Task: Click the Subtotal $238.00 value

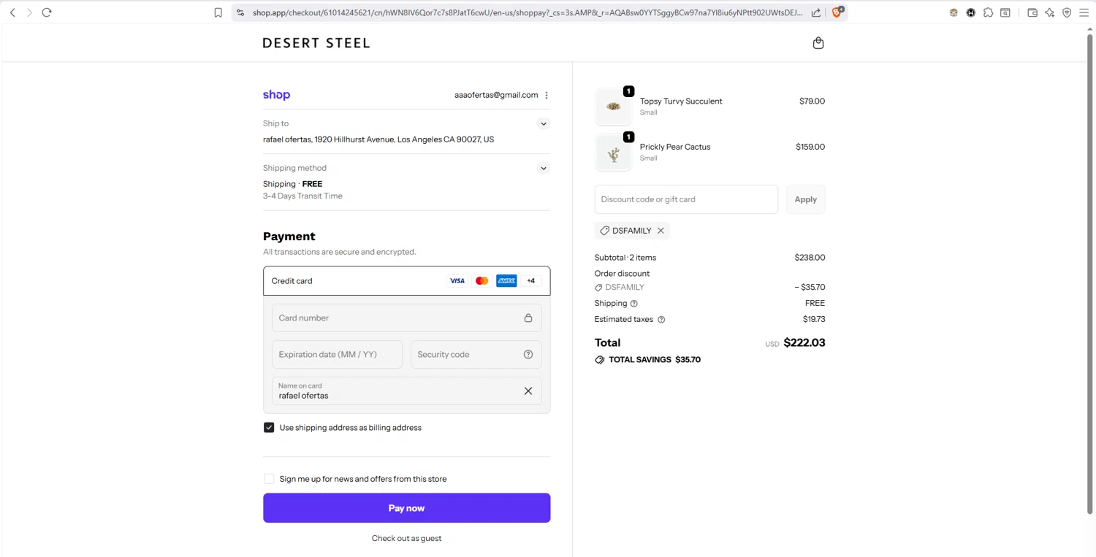Action: click(810, 258)
